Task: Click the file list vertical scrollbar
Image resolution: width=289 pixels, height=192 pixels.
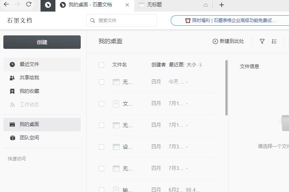Action: [x=227, y=88]
